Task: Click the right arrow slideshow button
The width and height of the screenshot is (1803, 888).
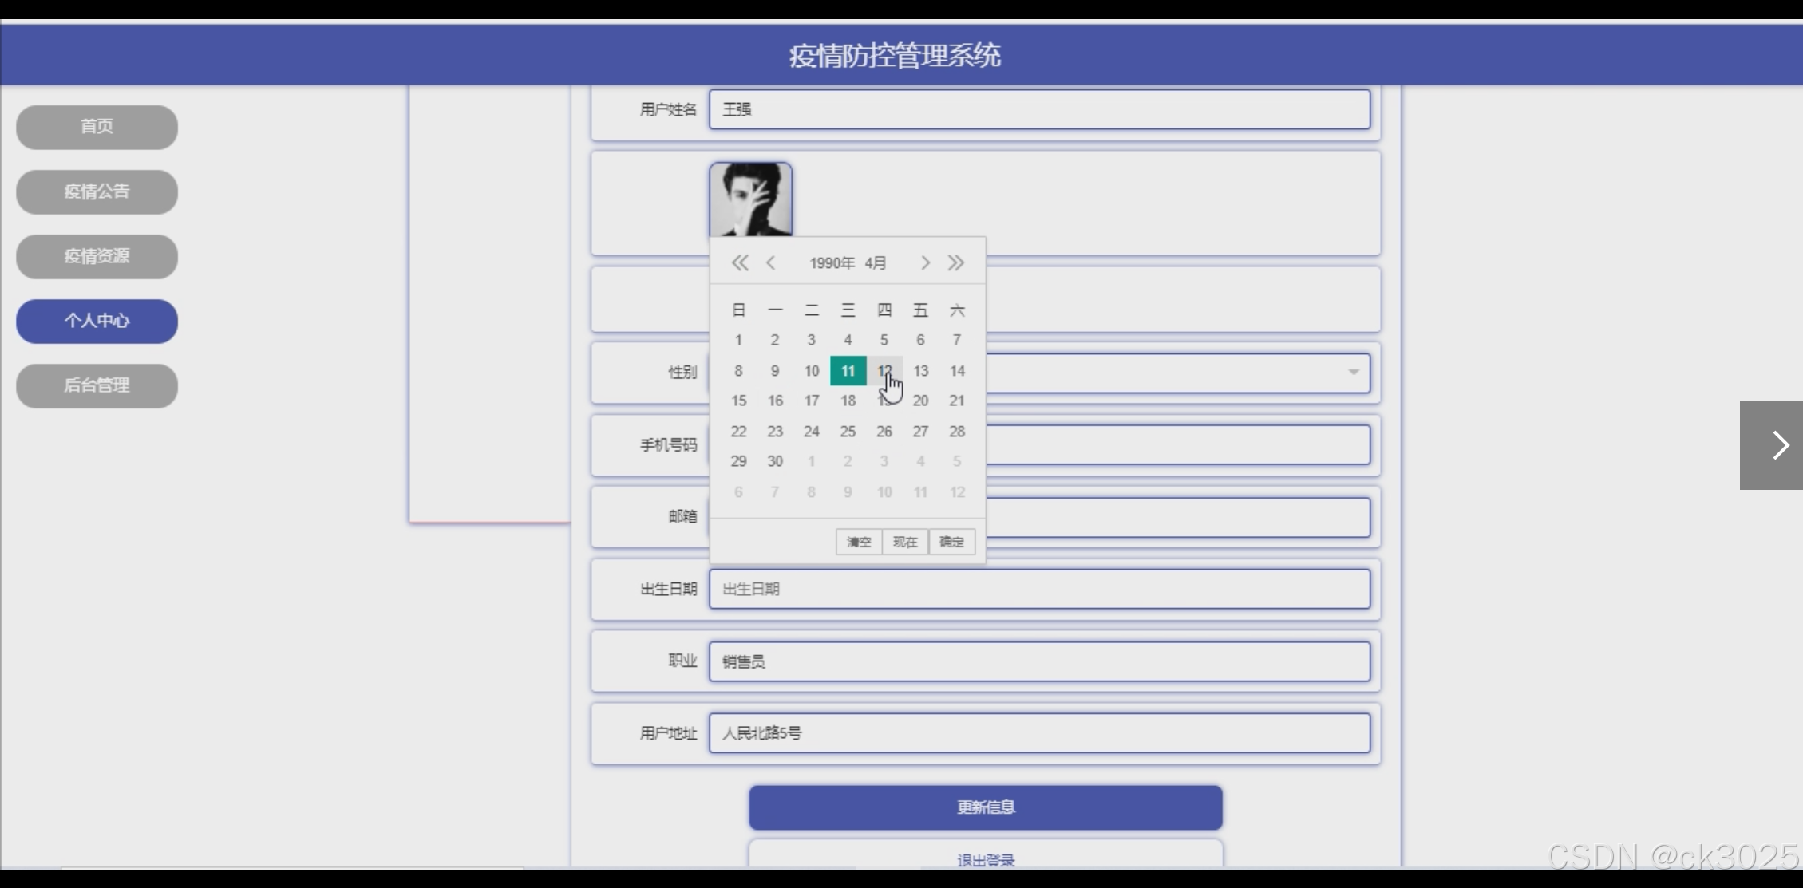Action: pyautogui.click(x=1779, y=445)
